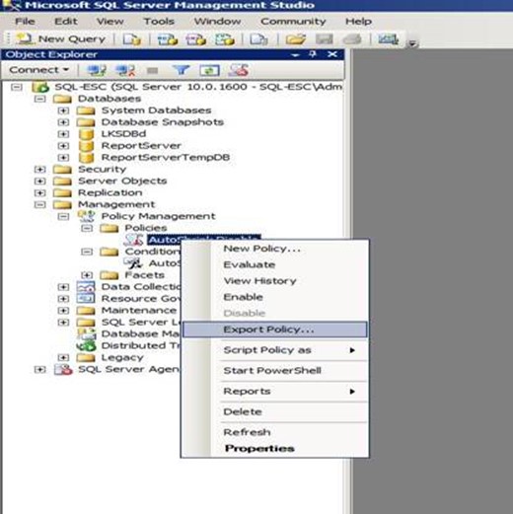Click the Stop icon in Object Explorer toolbar
513x514 pixels.
(152, 70)
